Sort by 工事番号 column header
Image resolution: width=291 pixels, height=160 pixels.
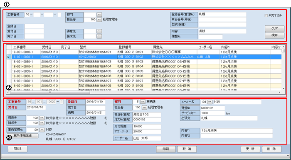pyautogui.click(x=26, y=47)
